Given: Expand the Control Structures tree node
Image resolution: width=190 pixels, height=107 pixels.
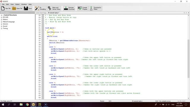Looking at the screenshot, I should pos(1,15).
